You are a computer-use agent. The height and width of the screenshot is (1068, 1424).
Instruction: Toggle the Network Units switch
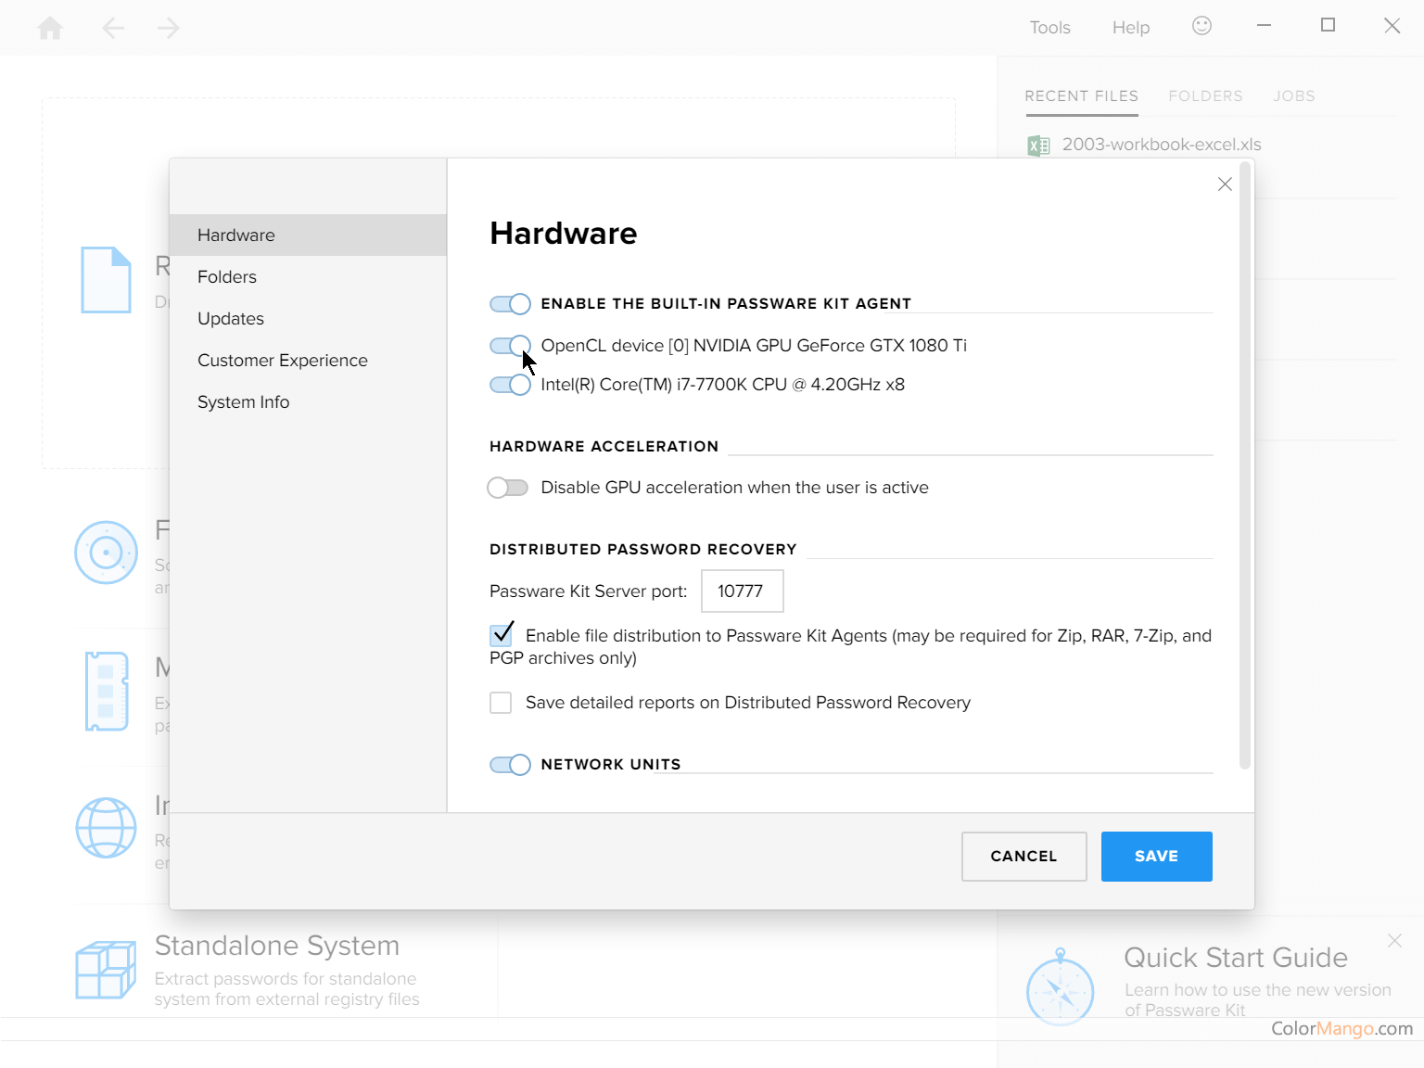click(510, 765)
